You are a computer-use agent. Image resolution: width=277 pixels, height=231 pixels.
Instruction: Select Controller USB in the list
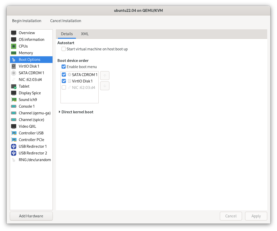[x=31, y=133]
